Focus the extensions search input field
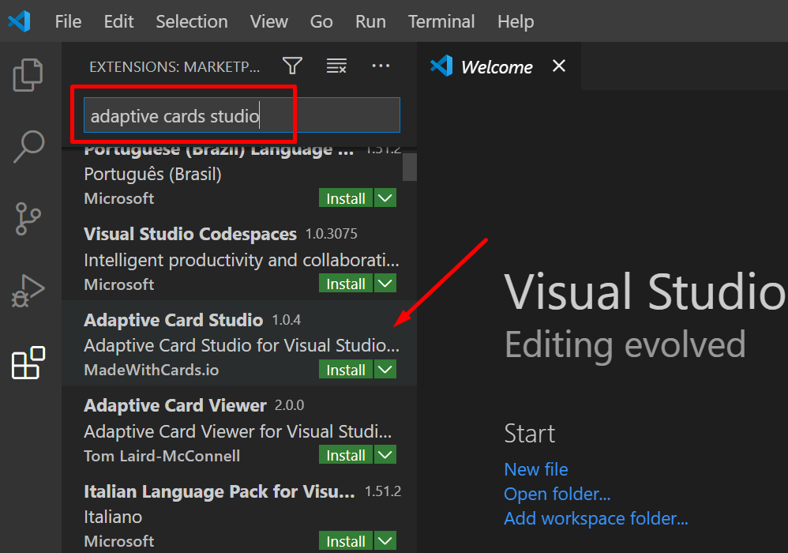This screenshot has width=788, height=553. (x=242, y=115)
